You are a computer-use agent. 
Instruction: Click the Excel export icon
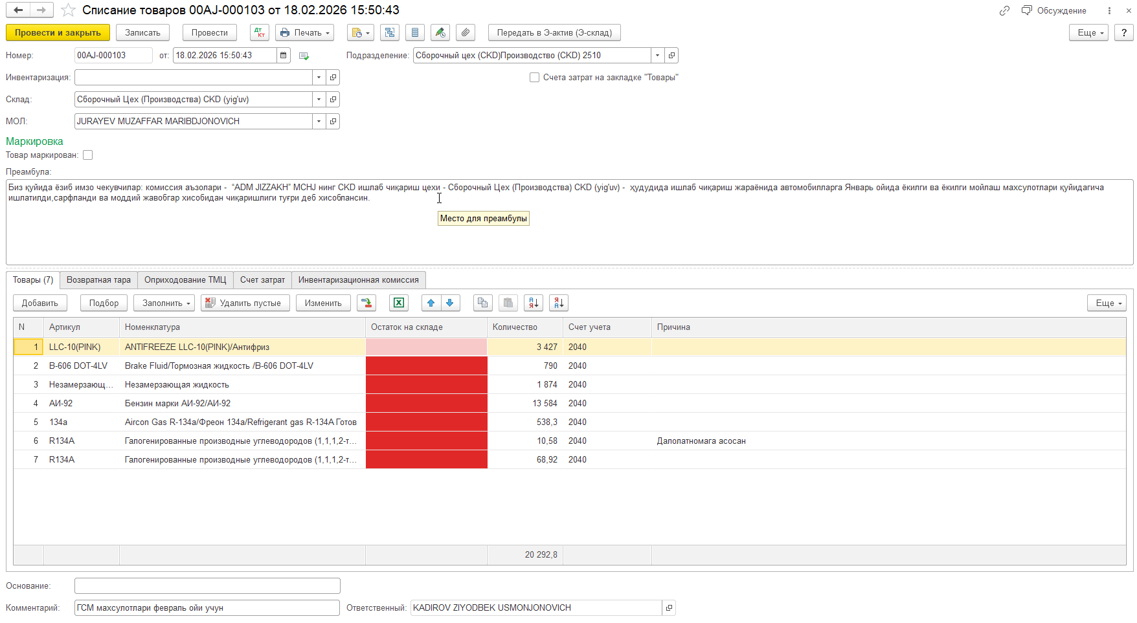pyautogui.click(x=399, y=303)
